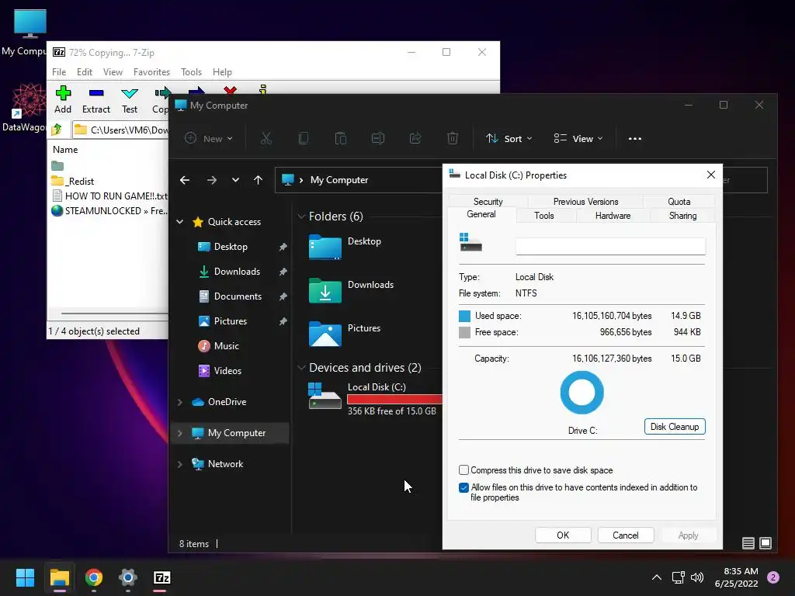Open the Pictures folder icon in Folders

[325, 334]
